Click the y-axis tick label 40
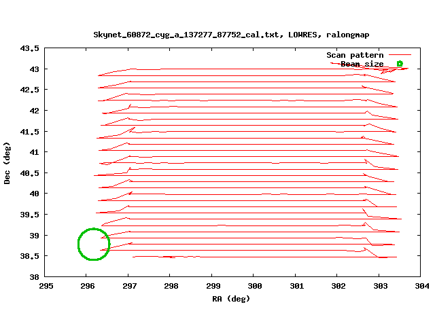This screenshot has width=435, height=326. pos(35,194)
